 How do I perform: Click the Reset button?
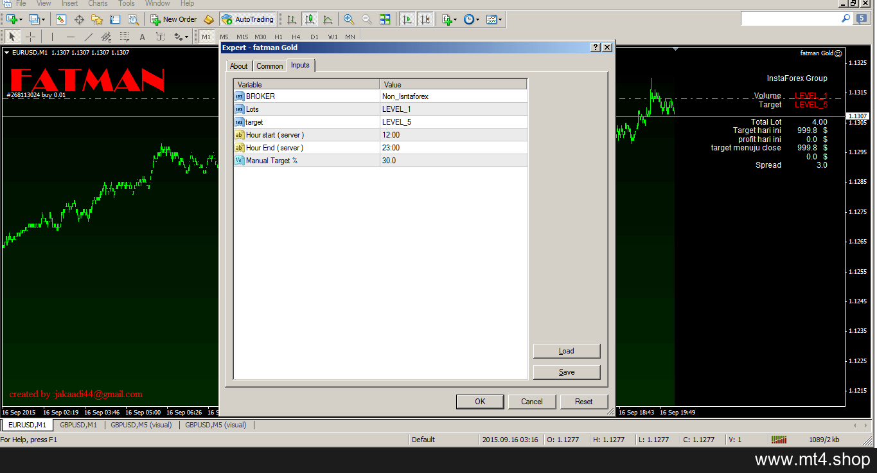tap(584, 402)
